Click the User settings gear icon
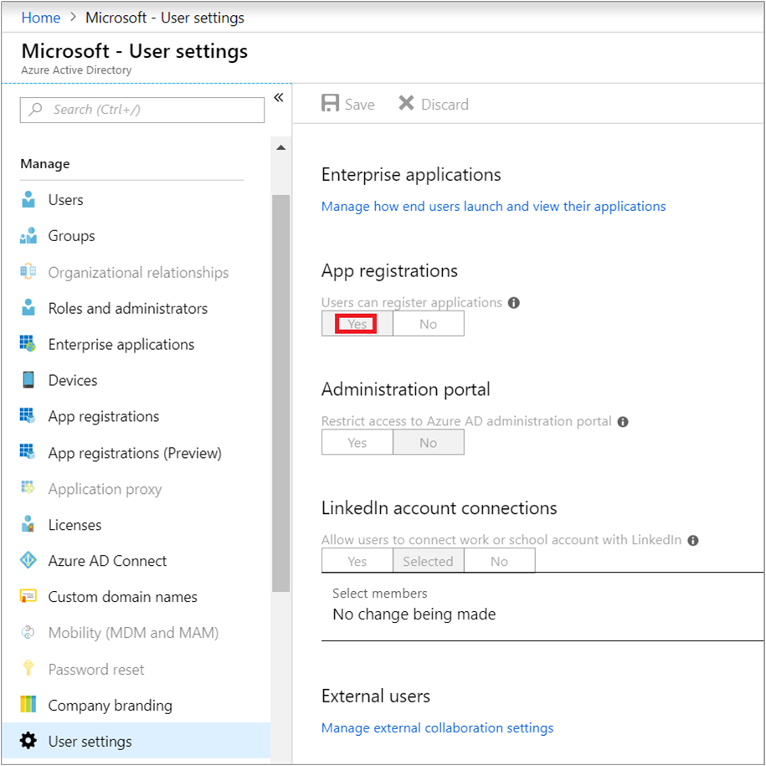This screenshot has width=766, height=766. point(28,741)
